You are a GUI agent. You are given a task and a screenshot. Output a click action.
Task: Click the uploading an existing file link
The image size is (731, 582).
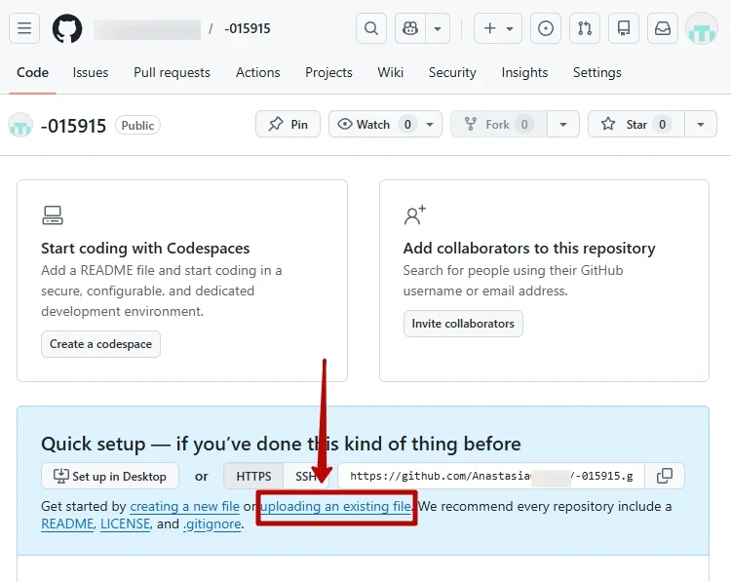[x=336, y=507]
